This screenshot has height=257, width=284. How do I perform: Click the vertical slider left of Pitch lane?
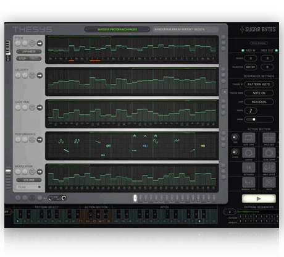pyautogui.click(x=8, y=51)
